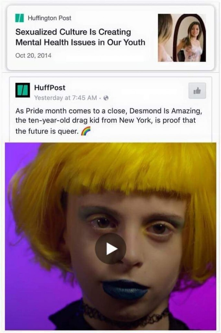
Task: Open the Huffington Post source label
Action: click(50, 18)
